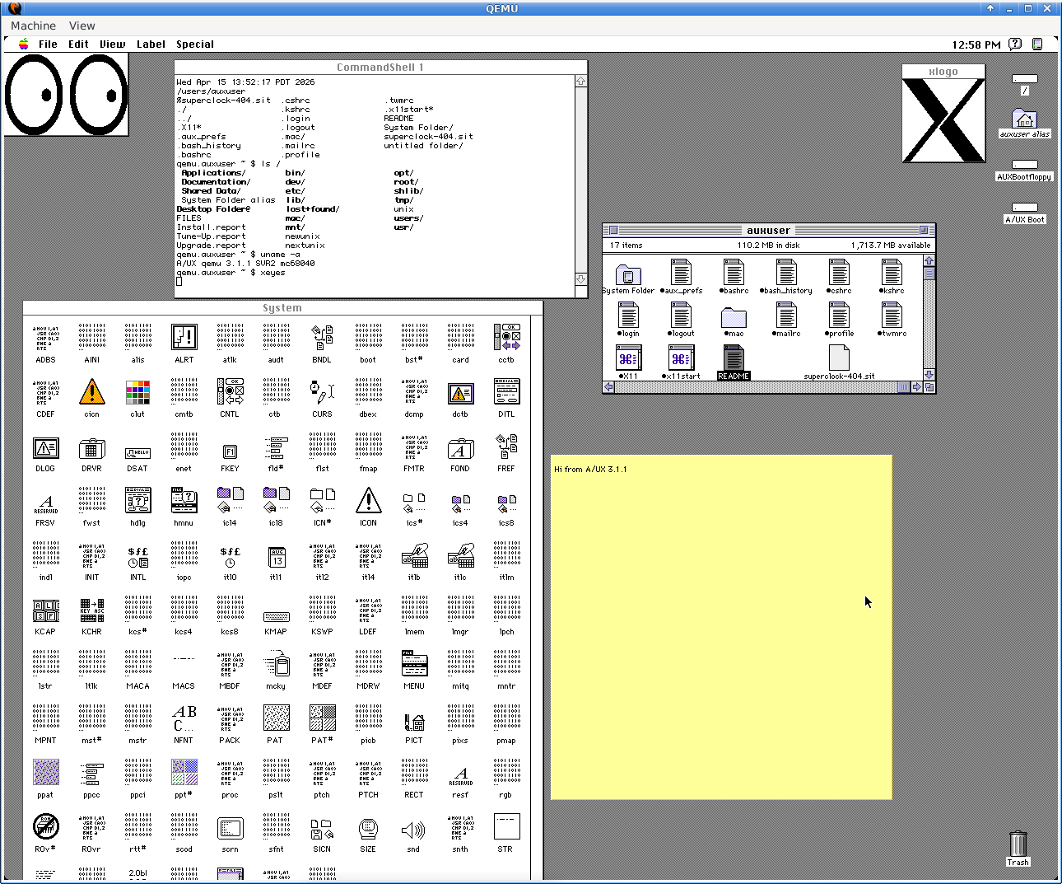
Task: Open the Label menu
Action: pos(151,44)
